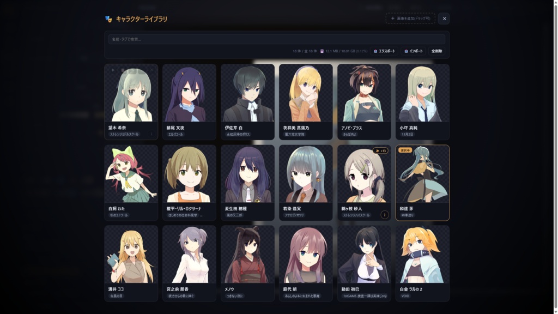Click the さらば肉よ tag
Screen dimensions: 558x314
[x=349, y=134]
